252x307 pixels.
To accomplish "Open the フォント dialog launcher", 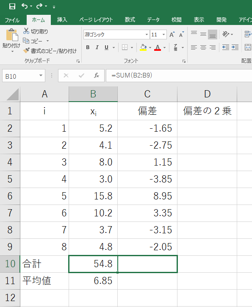I will (x=184, y=61).
